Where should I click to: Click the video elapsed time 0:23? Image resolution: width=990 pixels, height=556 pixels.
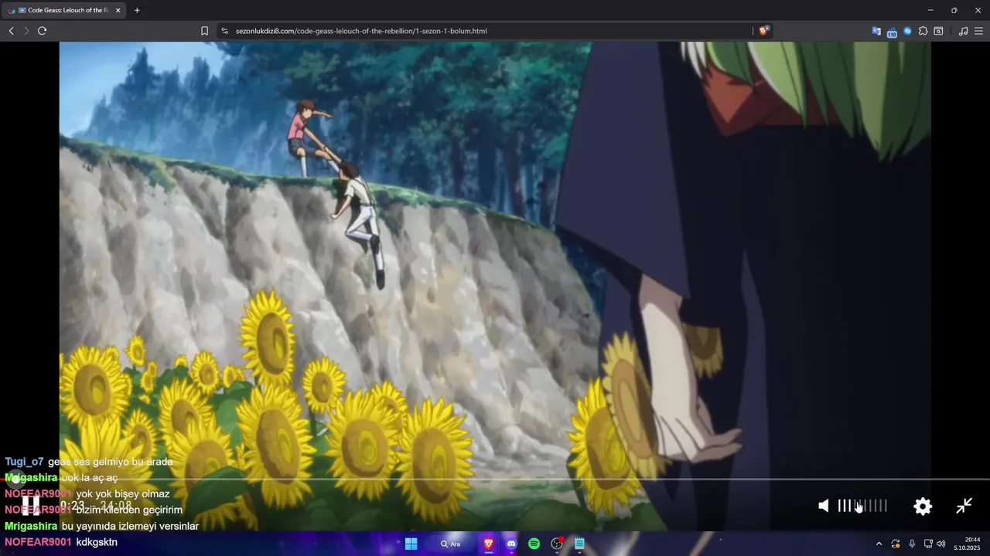pos(73,506)
